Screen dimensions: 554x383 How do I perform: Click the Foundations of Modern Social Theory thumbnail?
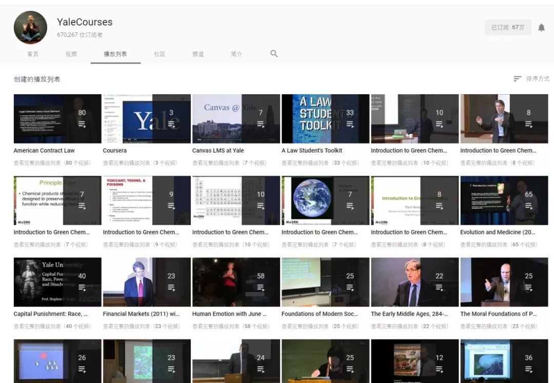tap(325, 282)
